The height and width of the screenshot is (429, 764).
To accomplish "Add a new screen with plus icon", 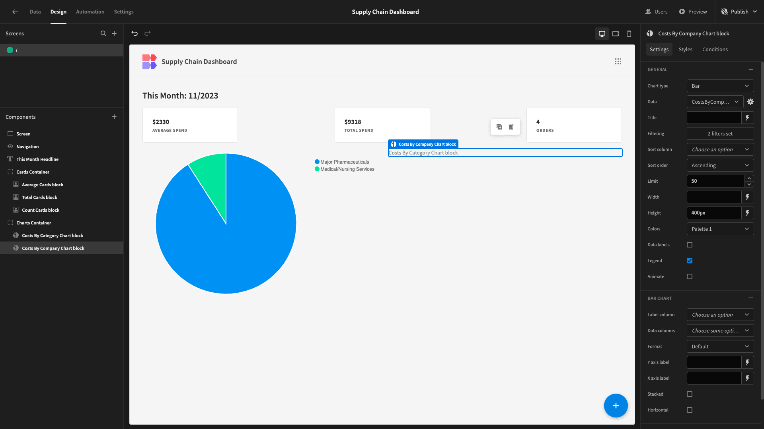I will click(114, 33).
